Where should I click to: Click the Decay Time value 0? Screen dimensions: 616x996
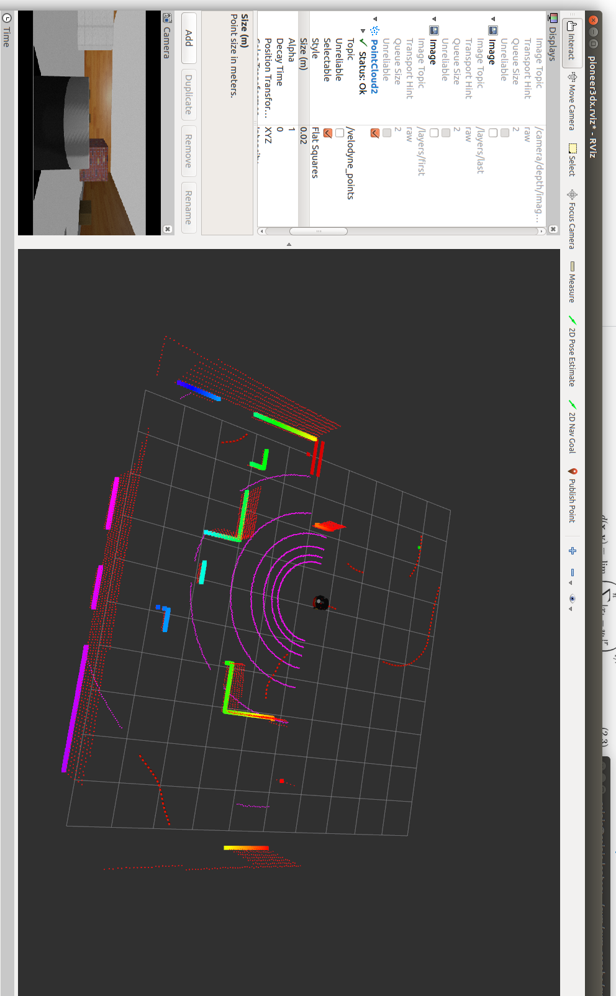coord(280,177)
